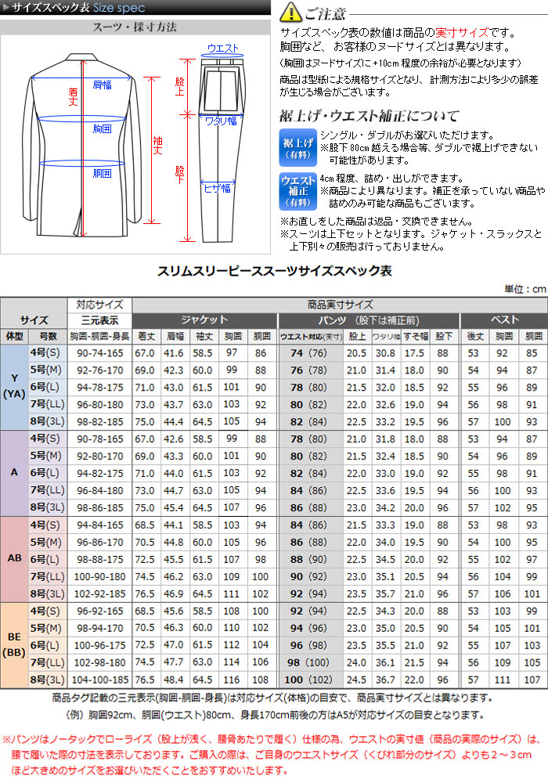The image size is (548, 783).
Task: Select the パンツ column group header
Action: 368,320
